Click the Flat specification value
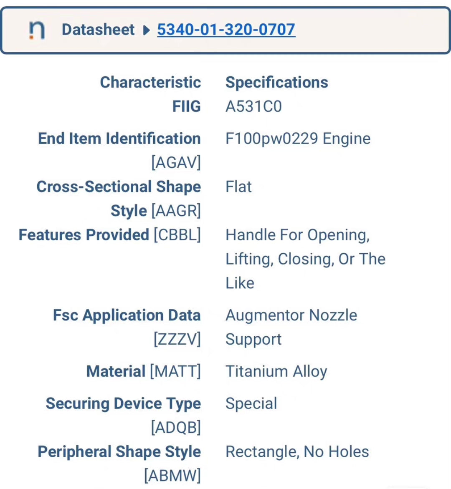This screenshot has height=489, width=451. pos(238,187)
